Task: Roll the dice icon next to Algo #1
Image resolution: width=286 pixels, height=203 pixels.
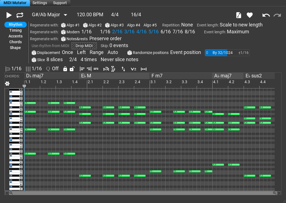Action: 63,25
